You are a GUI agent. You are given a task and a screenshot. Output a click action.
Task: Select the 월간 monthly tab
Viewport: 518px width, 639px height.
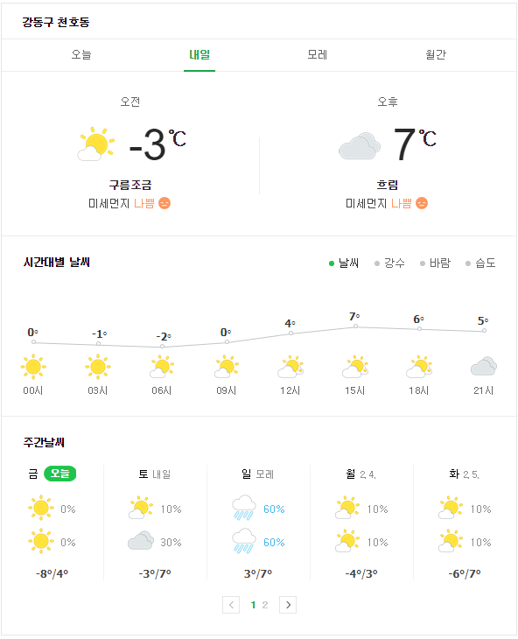(436, 54)
